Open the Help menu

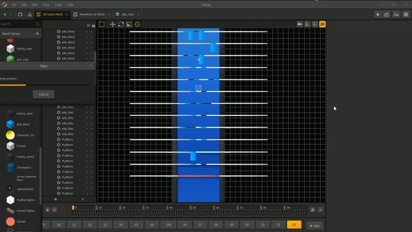click(70, 5)
